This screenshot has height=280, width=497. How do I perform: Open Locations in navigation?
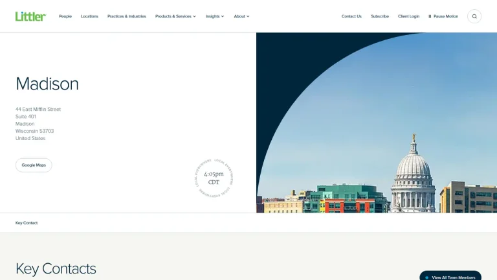click(89, 16)
